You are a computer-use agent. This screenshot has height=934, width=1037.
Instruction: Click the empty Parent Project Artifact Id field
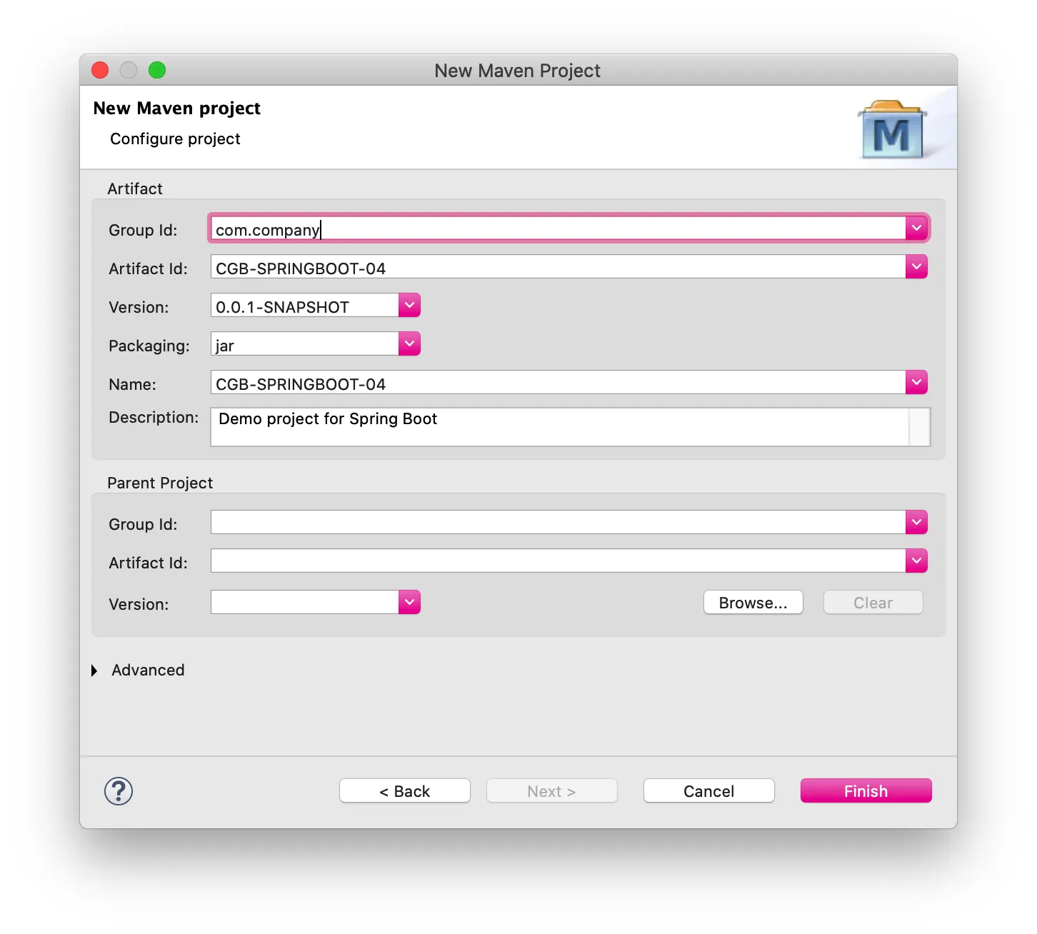[558, 561]
